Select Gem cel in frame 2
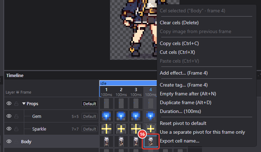Image resolution: width=261 pixels, height=152 pixels. pyautogui.click(x=121, y=116)
